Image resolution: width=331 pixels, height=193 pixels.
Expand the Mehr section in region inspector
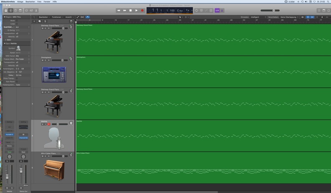tap(6, 40)
